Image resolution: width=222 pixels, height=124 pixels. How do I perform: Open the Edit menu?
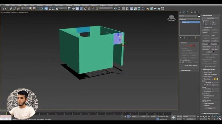pyautogui.click(x=7, y=5)
